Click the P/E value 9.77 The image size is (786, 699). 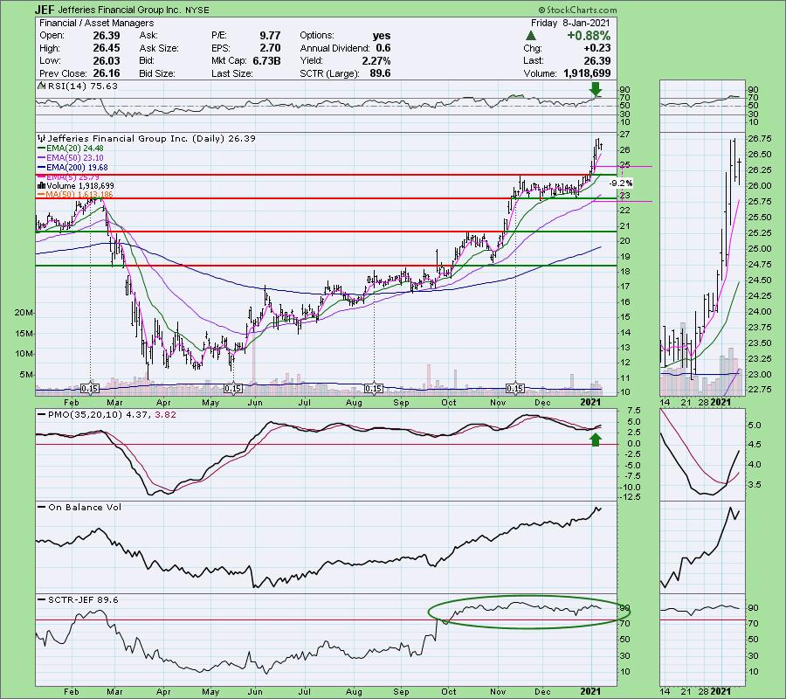click(270, 36)
